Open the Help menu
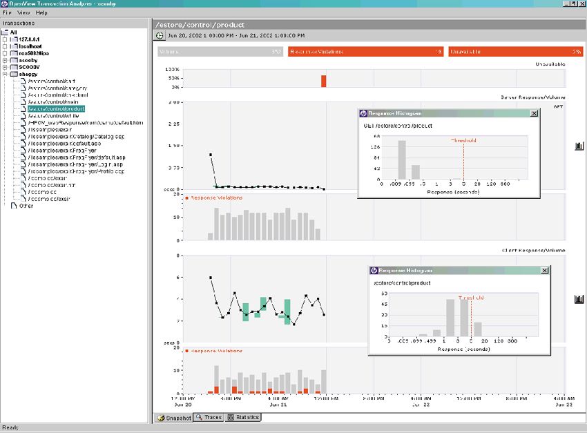Screen dimensions: 587x433 (x=41, y=12)
